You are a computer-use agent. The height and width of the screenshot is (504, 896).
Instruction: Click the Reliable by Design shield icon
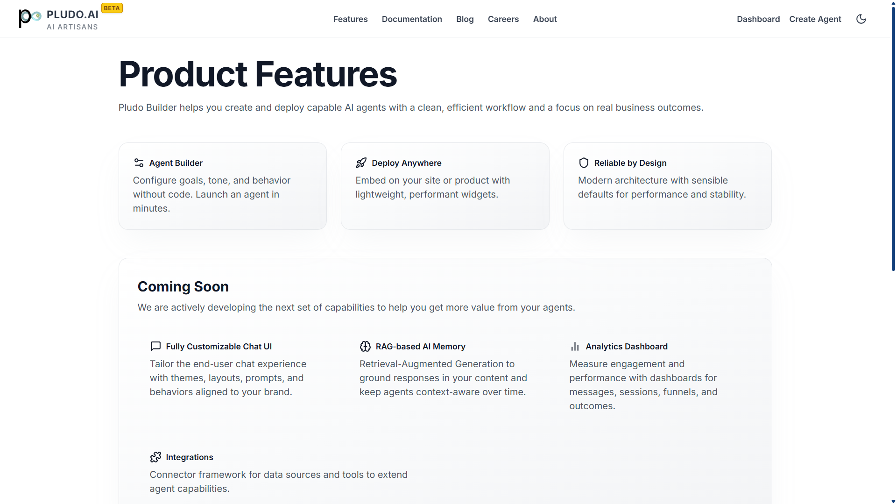[x=583, y=163]
